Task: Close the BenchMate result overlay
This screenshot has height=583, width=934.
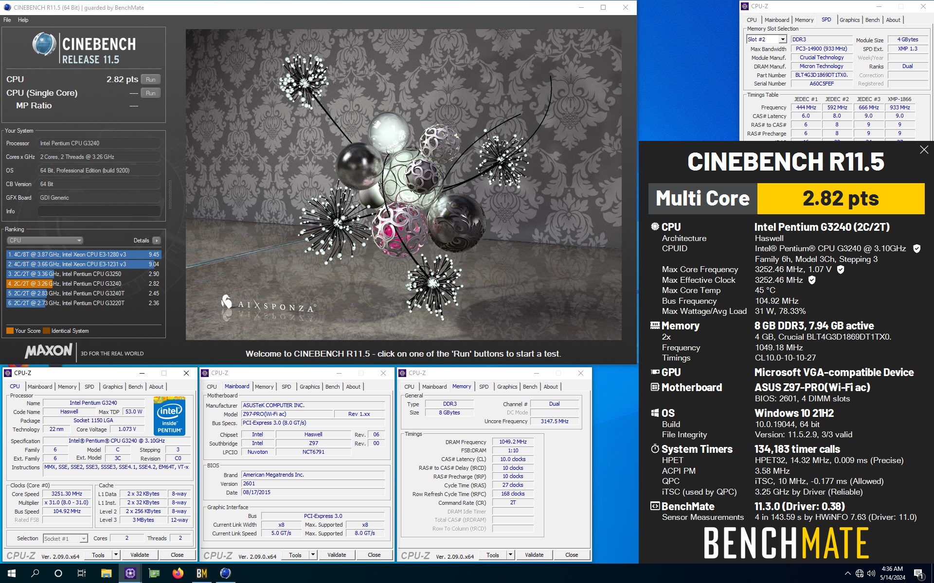Action: pyautogui.click(x=924, y=150)
